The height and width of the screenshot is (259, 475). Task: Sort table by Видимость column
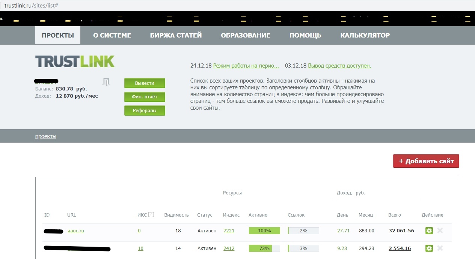click(x=176, y=215)
